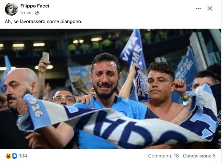222x163 pixels.
Task: Open Filippo Facci's profile picture
Action: click(x=11, y=9)
